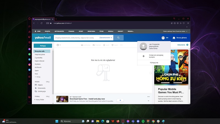Image resolution: width=220 pixels, height=124 pixels.
Task: Open Instagram in Opera sidebar
Action: [29, 64]
